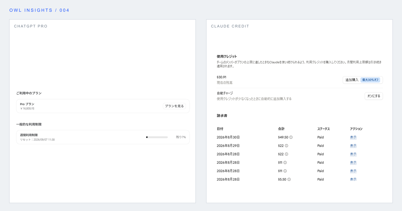Image resolution: width=402 pixels, height=211 pixels.
Task: Click the info icon next to $49.50
Action: pyautogui.click(x=291, y=137)
